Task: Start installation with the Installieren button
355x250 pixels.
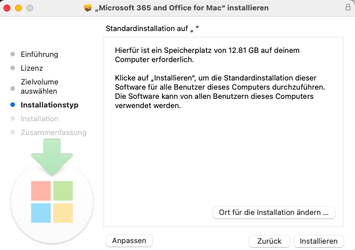Action: click(318, 240)
